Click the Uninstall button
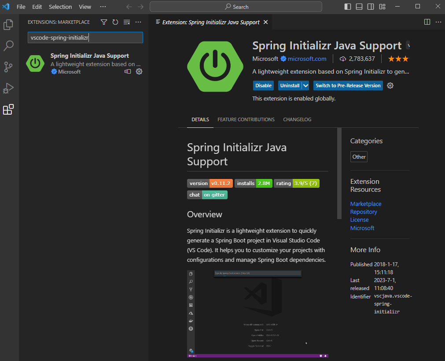 coord(290,86)
